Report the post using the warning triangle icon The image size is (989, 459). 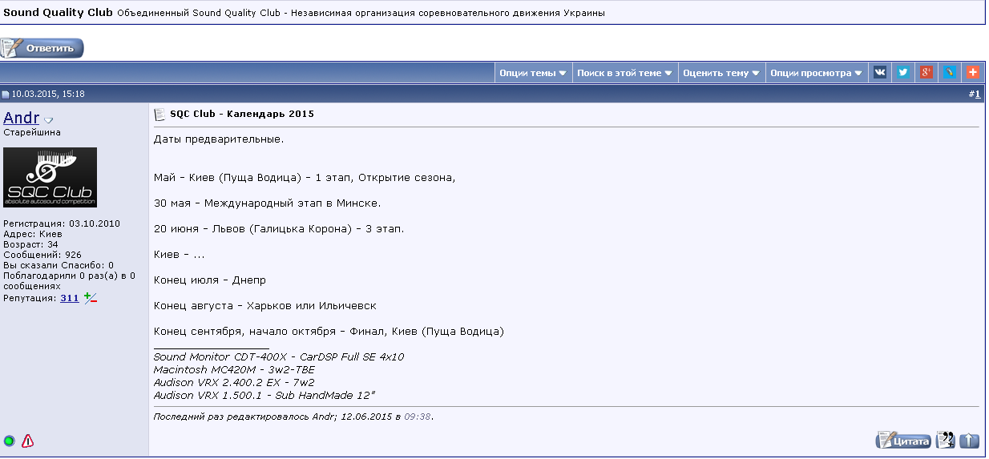(x=28, y=441)
